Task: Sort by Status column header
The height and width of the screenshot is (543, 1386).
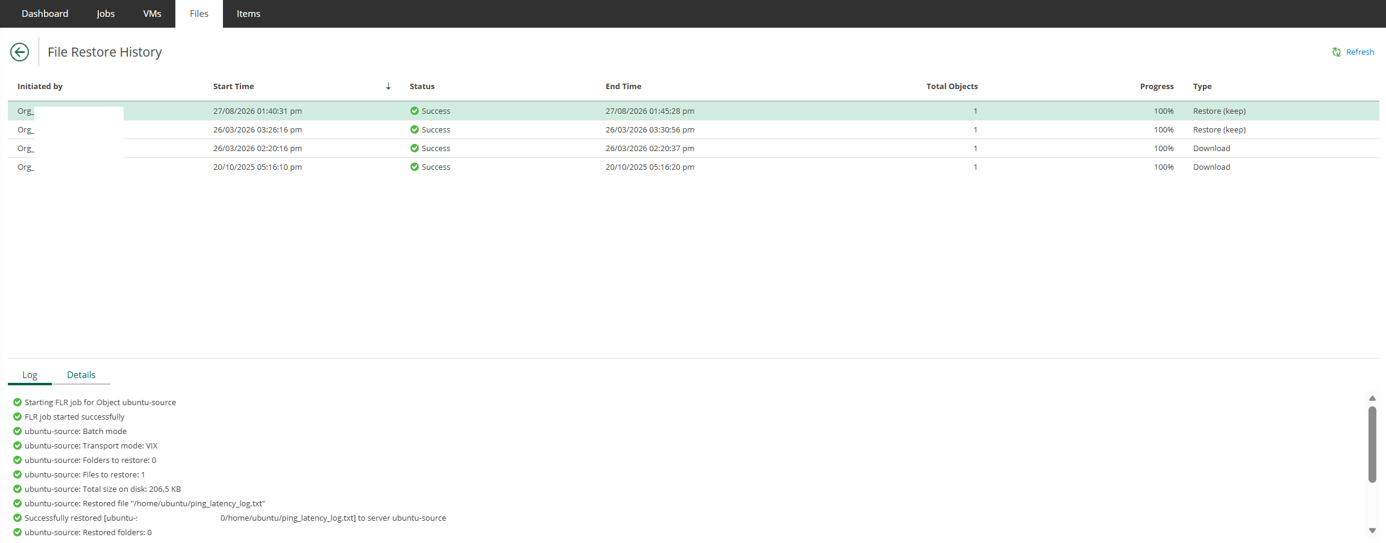Action: click(422, 86)
